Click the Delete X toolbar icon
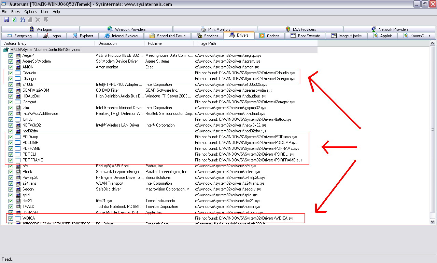This screenshot has height=263, width=437. (38, 20)
